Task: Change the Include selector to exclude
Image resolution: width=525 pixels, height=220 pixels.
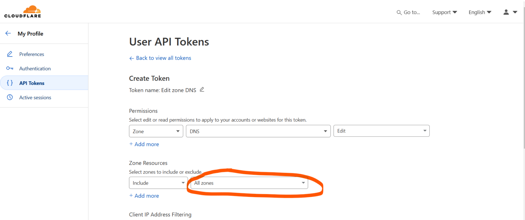Action: pos(158,183)
